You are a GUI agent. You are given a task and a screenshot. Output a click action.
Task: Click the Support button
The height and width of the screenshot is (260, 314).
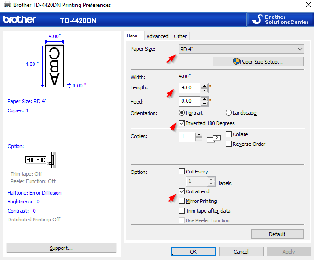point(62,248)
